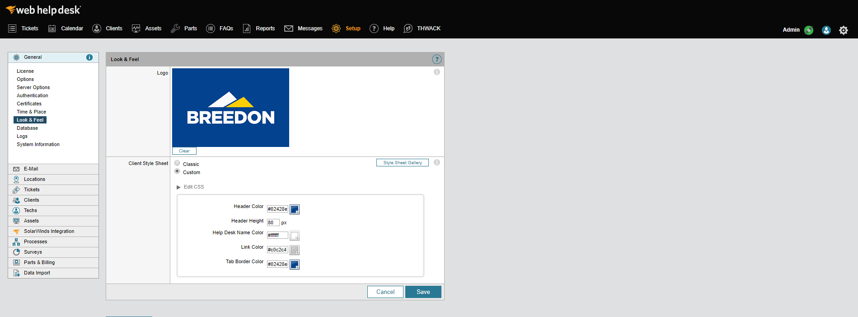858x317 pixels.
Task: Click the Locations pin icon in sidebar
Action: tap(16, 180)
